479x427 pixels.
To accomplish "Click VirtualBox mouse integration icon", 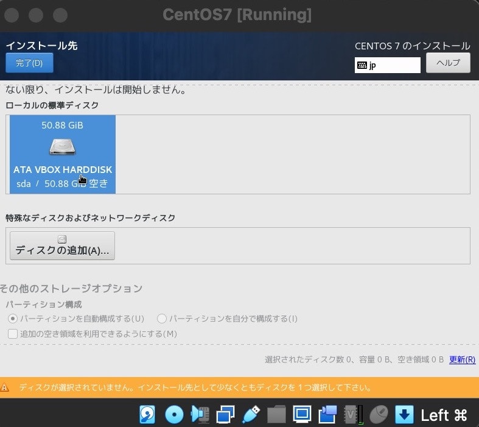I will (379, 415).
